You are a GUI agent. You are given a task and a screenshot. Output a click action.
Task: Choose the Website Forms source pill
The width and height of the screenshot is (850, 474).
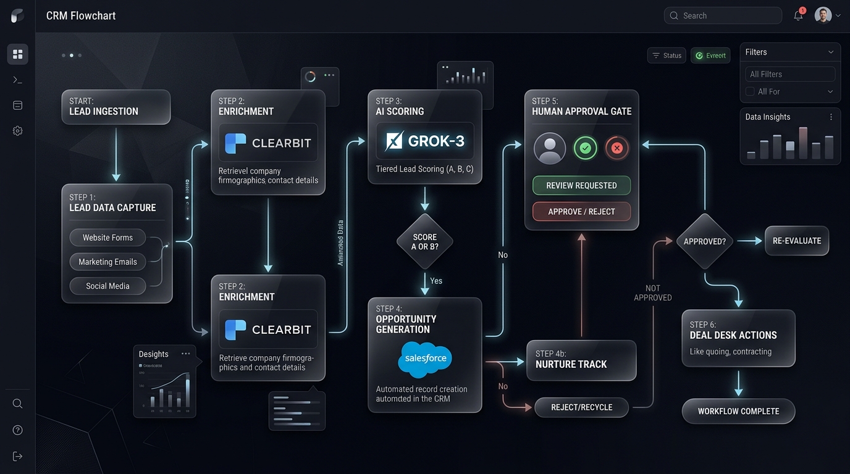coord(107,238)
